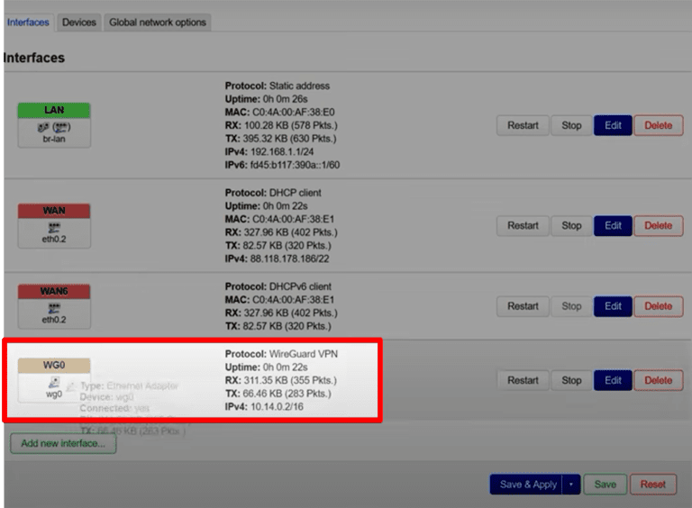Viewport: 692px width, 508px height.
Task: Click the Save button
Action: click(x=605, y=485)
